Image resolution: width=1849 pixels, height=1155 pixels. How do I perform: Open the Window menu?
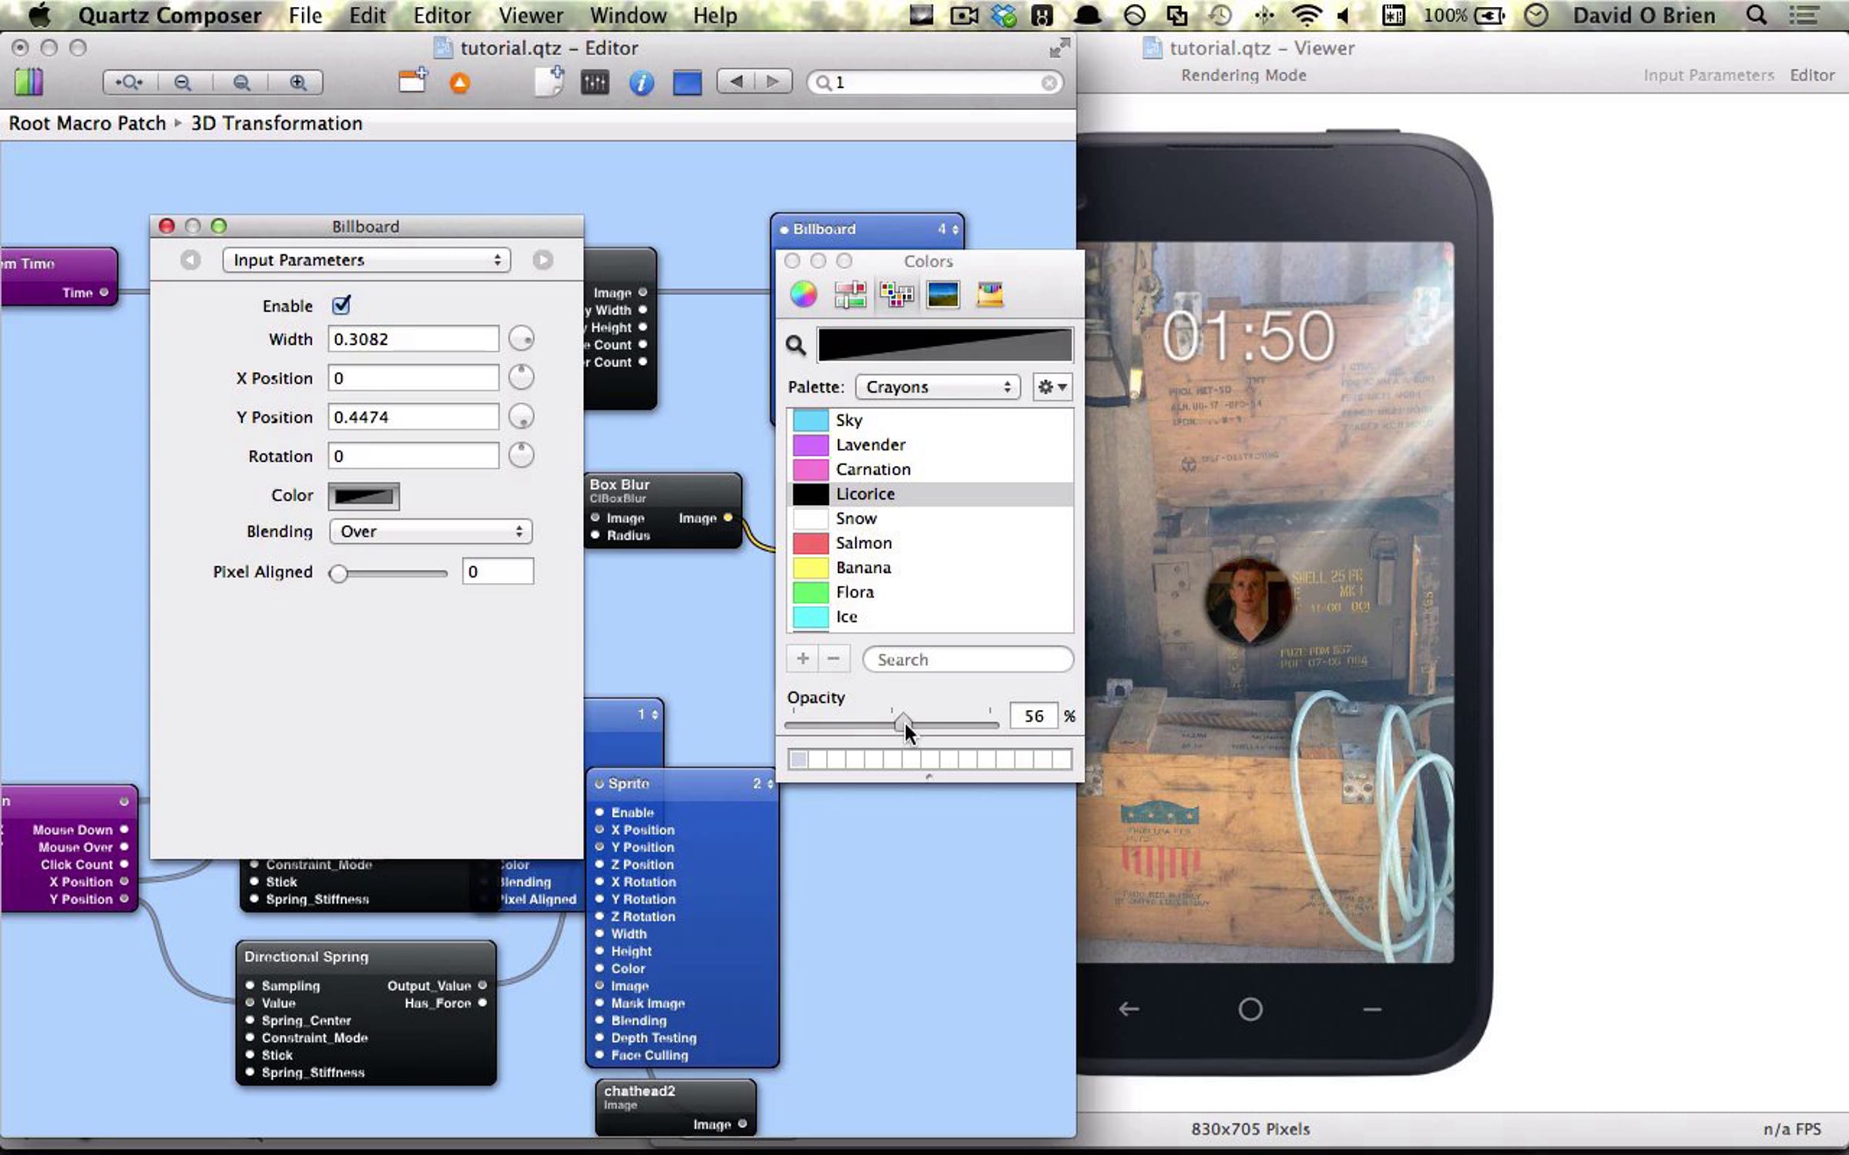pyautogui.click(x=628, y=15)
